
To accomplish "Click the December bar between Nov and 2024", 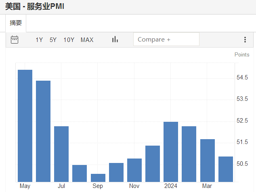I will 153,163.
